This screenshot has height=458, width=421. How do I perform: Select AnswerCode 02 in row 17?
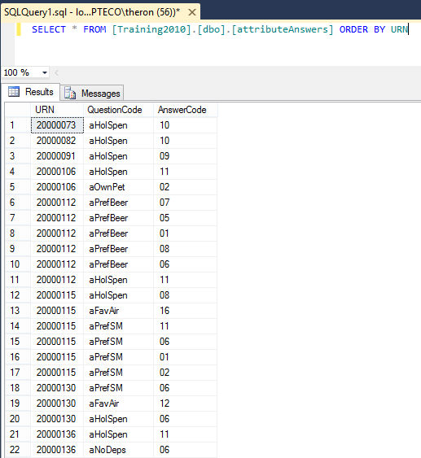point(186,373)
